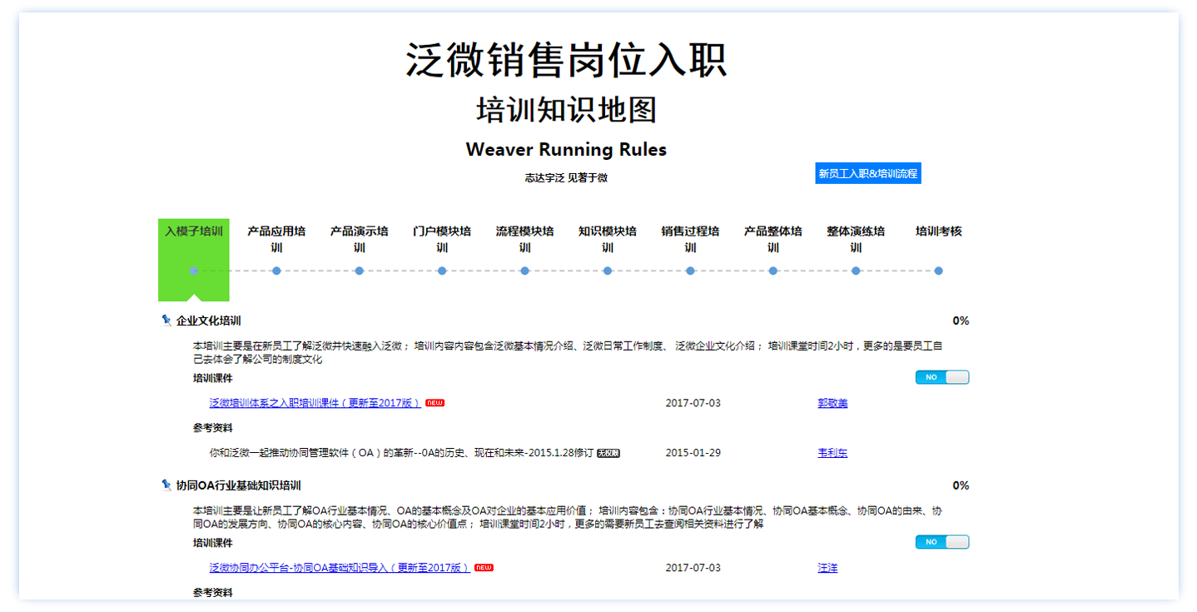The height and width of the screenshot is (612, 1197).
Task: Click the timeline dot under 门户模块培训
Action: pyautogui.click(x=442, y=271)
